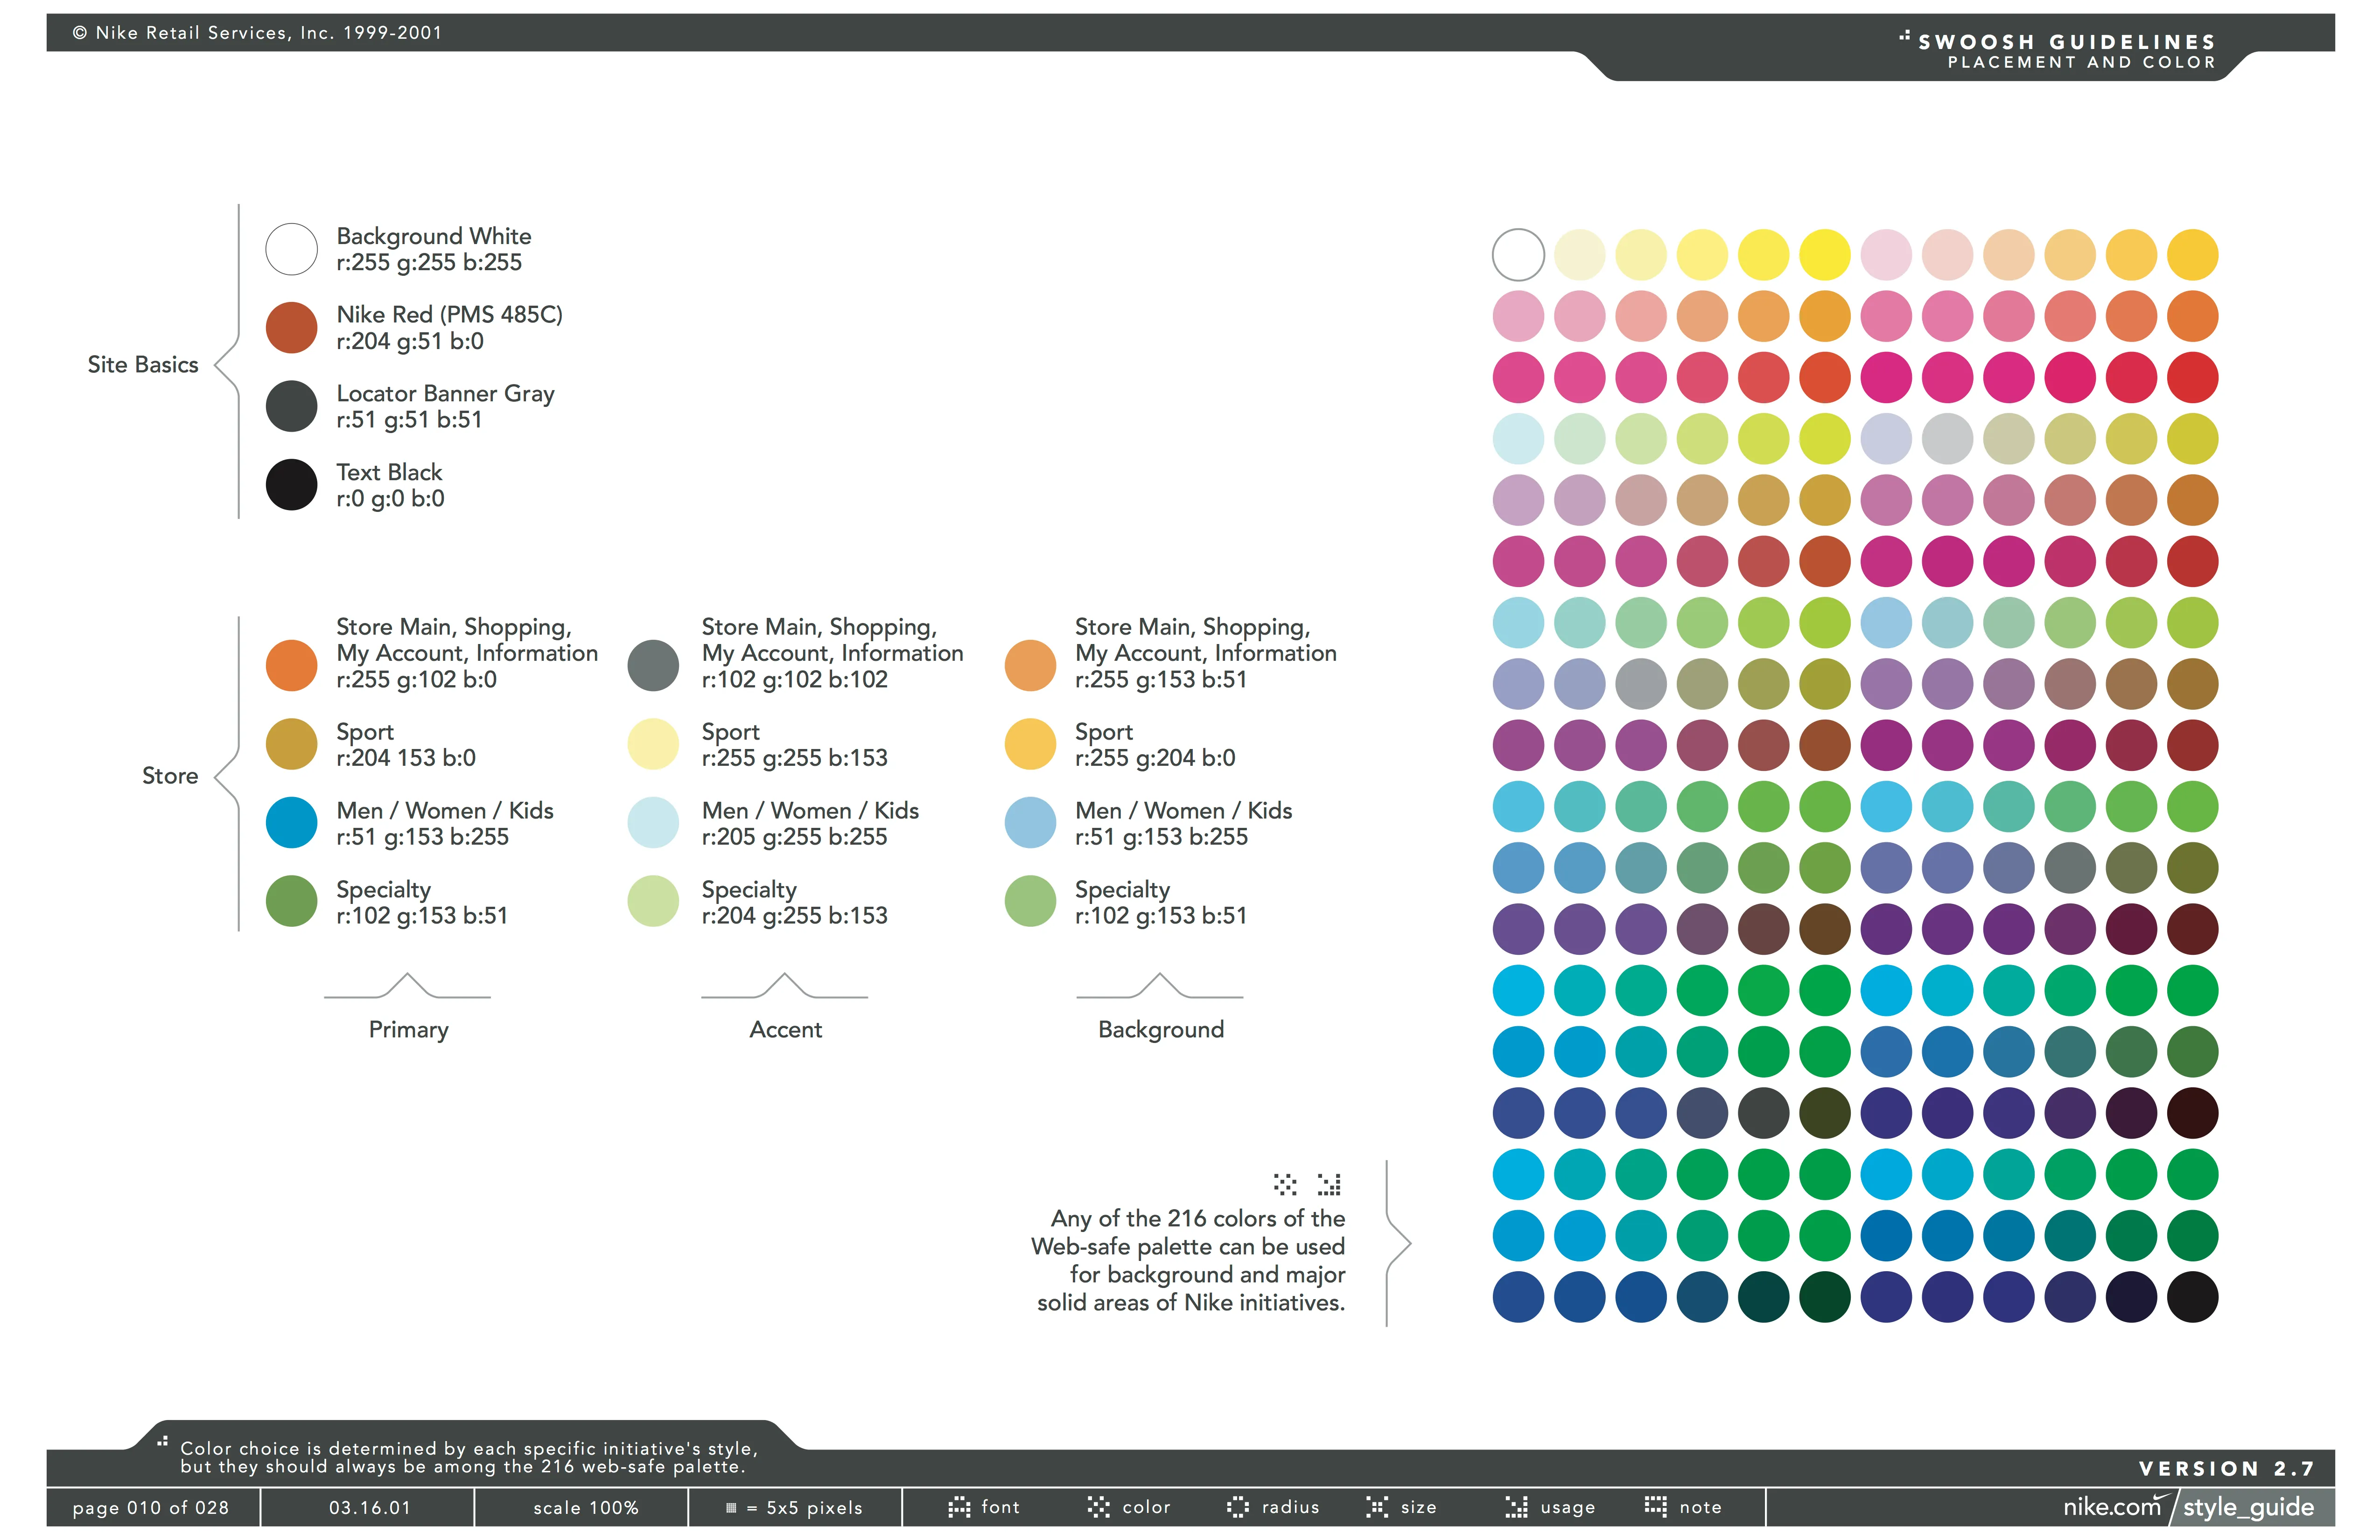The height and width of the screenshot is (1540, 2380).
Task: Click the dots icon beside 'SWOOSH GUIDELINES' heading
Action: pyautogui.click(x=1904, y=36)
